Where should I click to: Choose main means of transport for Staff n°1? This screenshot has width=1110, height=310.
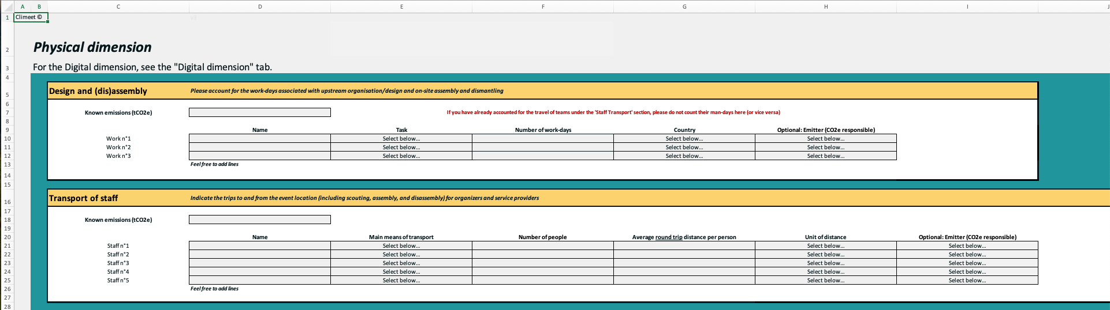click(401, 246)
